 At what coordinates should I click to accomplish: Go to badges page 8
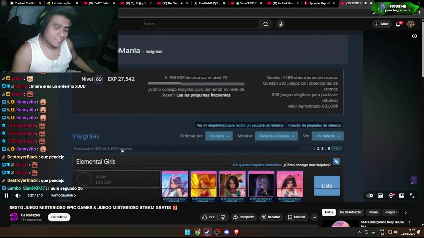pos(329,149)
